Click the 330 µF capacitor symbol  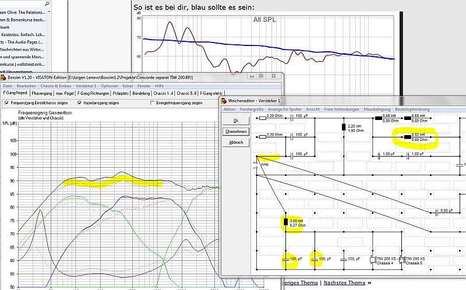tap(344, 259)
